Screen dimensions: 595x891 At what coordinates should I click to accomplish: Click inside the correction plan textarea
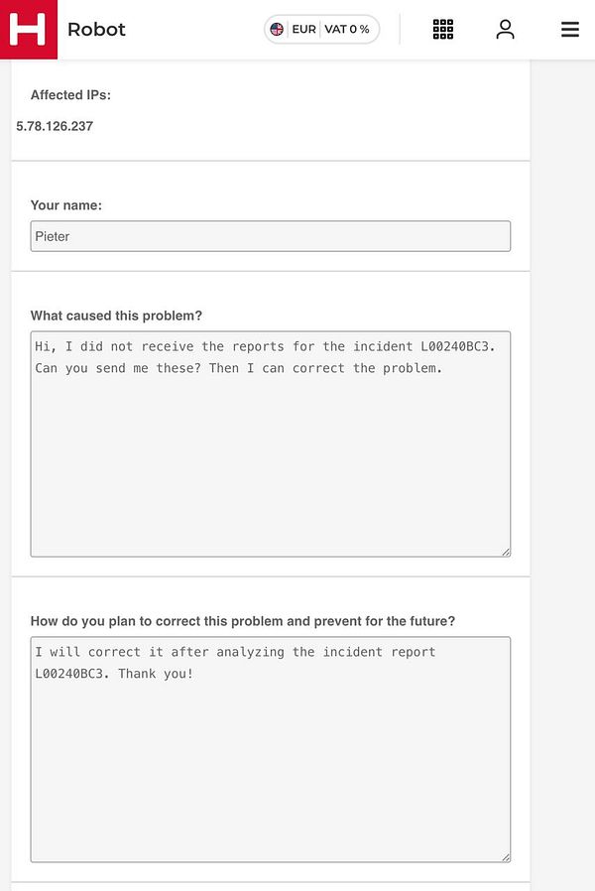coord(270,747)
